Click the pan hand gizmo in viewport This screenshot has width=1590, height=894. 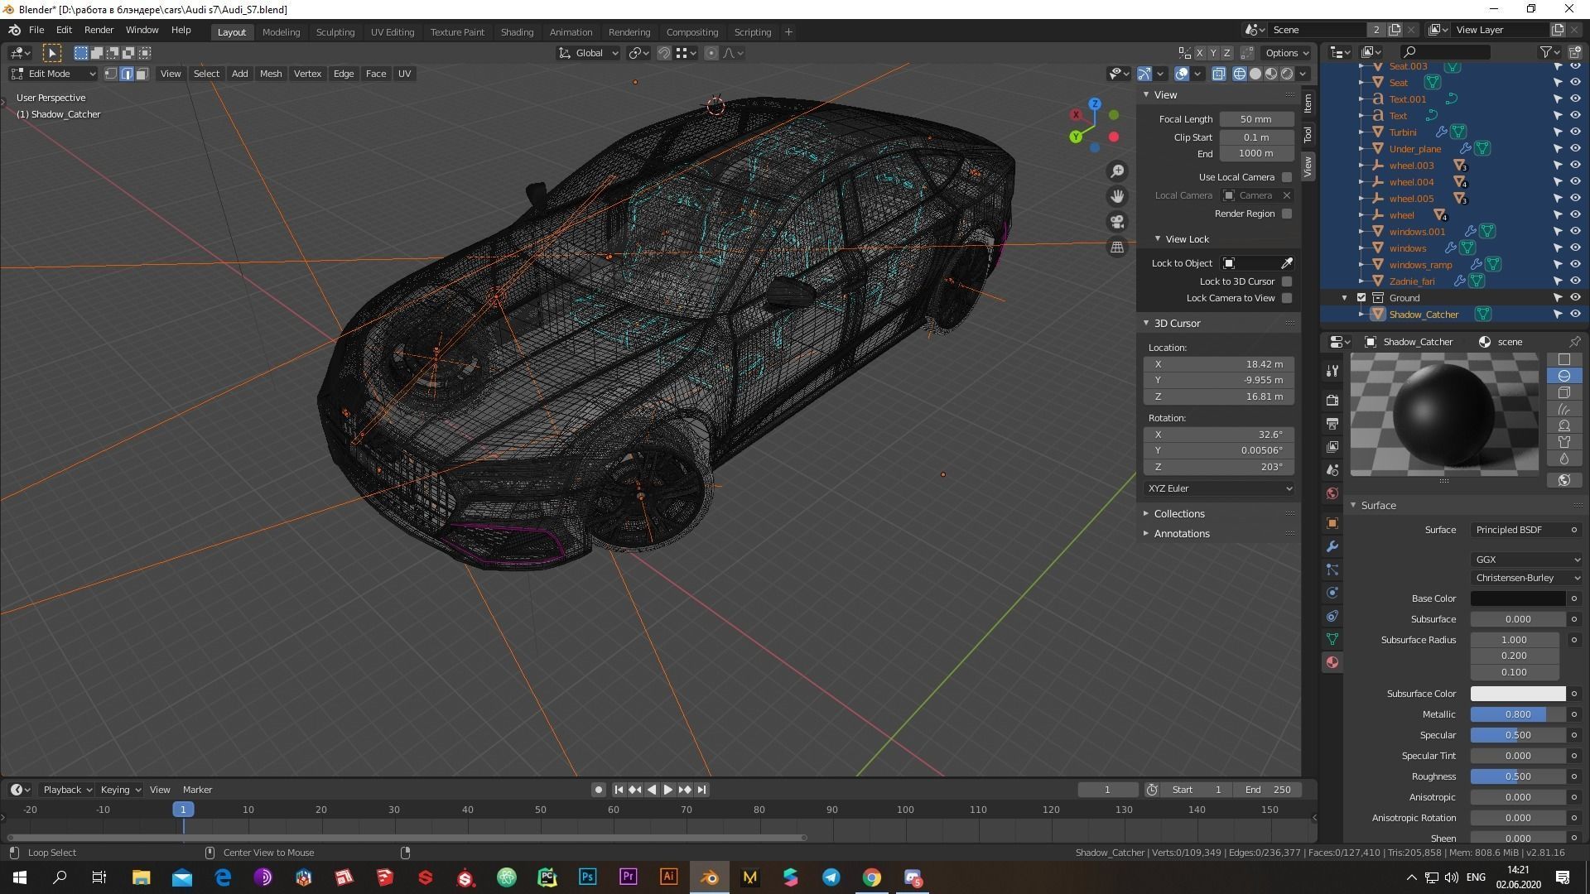[x=1117, y=196]
